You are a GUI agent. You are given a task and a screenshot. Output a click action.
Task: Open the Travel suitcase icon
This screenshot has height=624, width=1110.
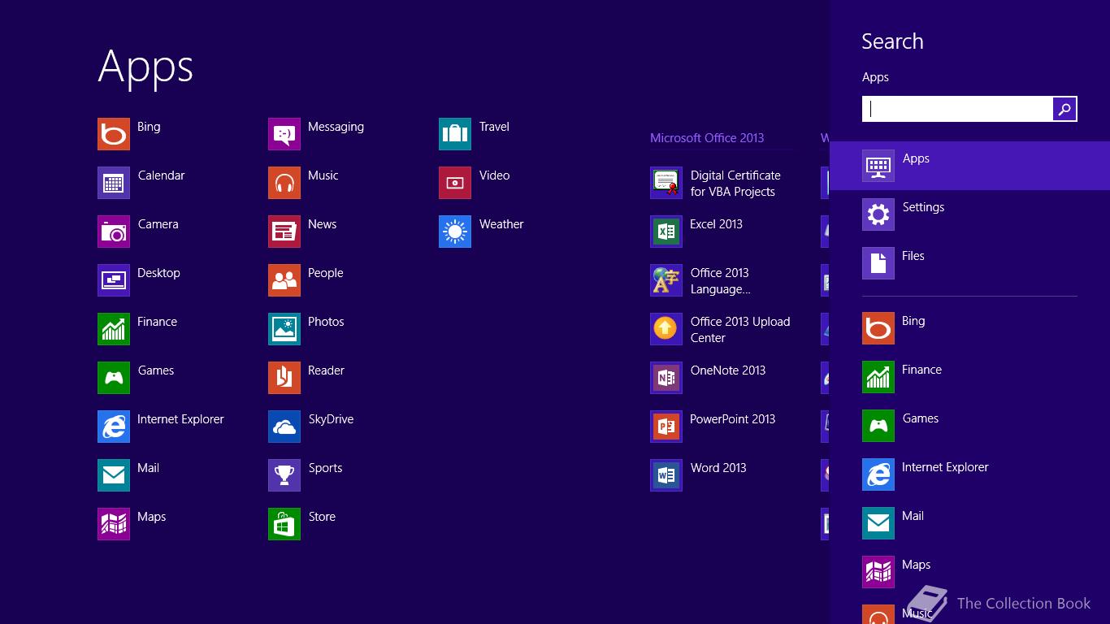[455, 134]
